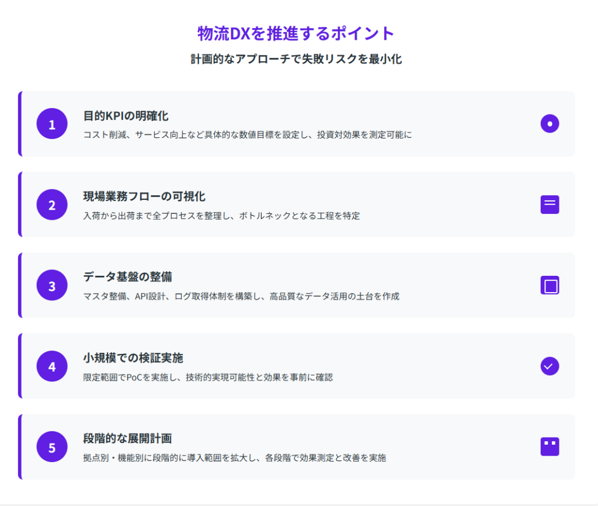The height and width of the screenshot is (506, 598).
Task: Click the データ基盤の整備 heading text
Action: pyautogui.click(x=127, y=277)
